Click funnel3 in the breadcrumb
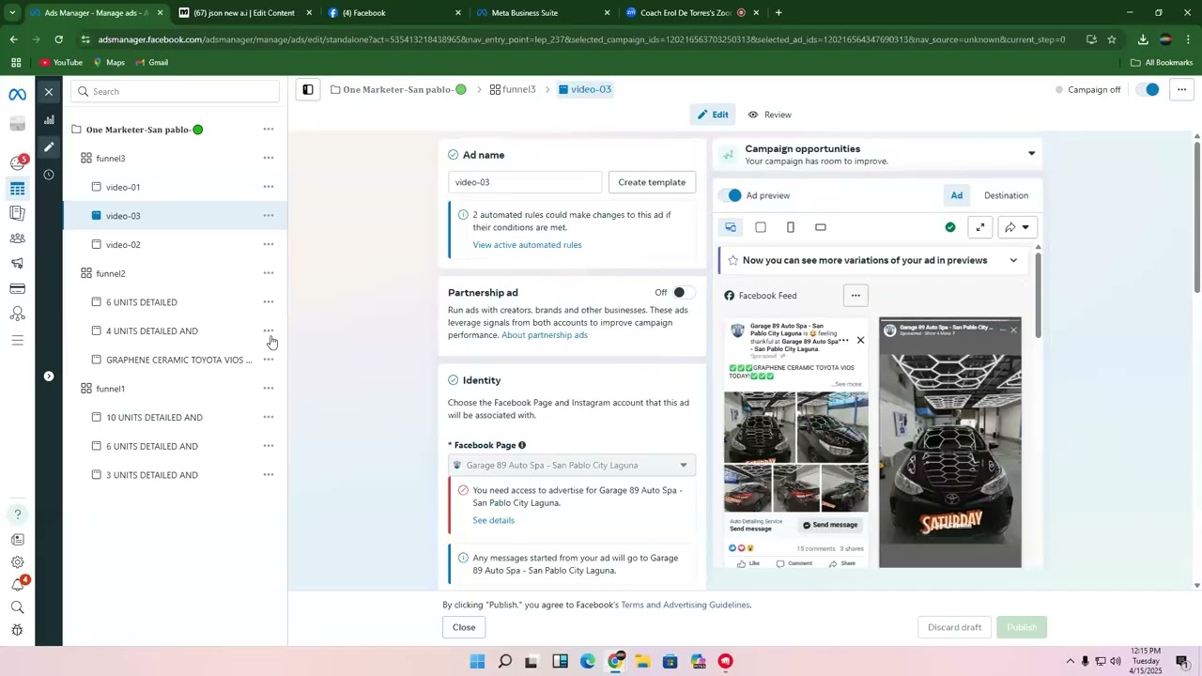 pos(513,89)
